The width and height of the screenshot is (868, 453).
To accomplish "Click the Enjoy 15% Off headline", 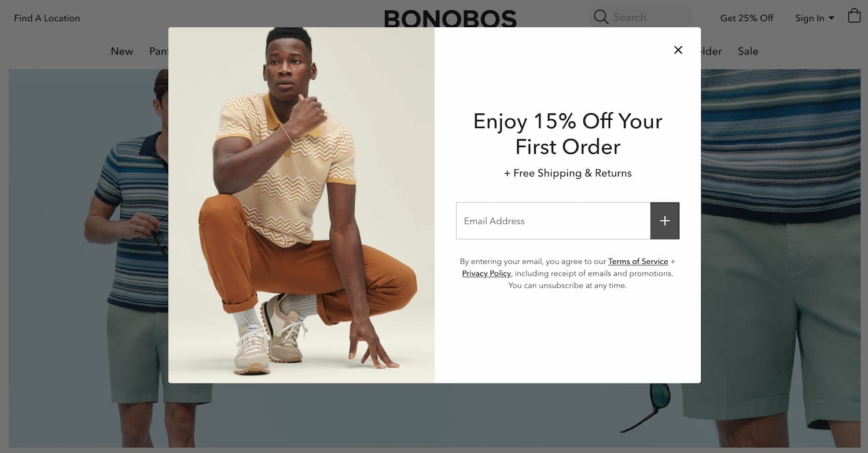I will 568,134.
